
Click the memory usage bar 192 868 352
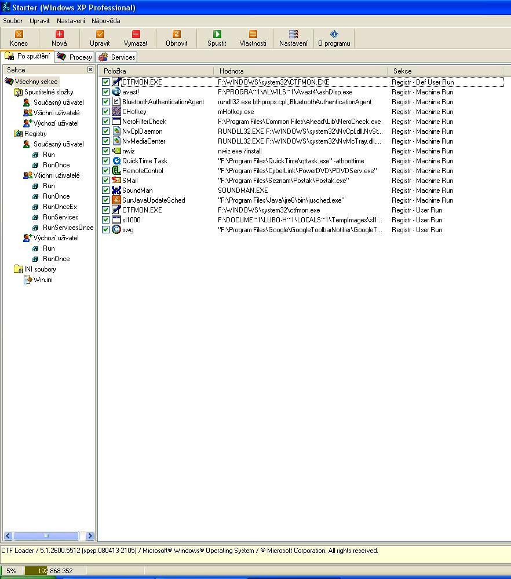(x=55, y=570)
